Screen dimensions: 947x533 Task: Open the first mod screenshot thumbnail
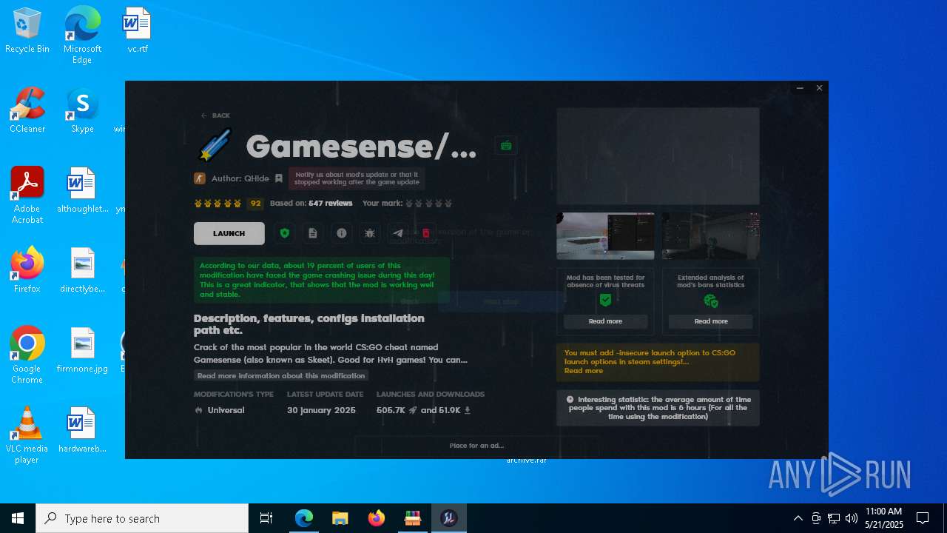click(x=605, y=236)
